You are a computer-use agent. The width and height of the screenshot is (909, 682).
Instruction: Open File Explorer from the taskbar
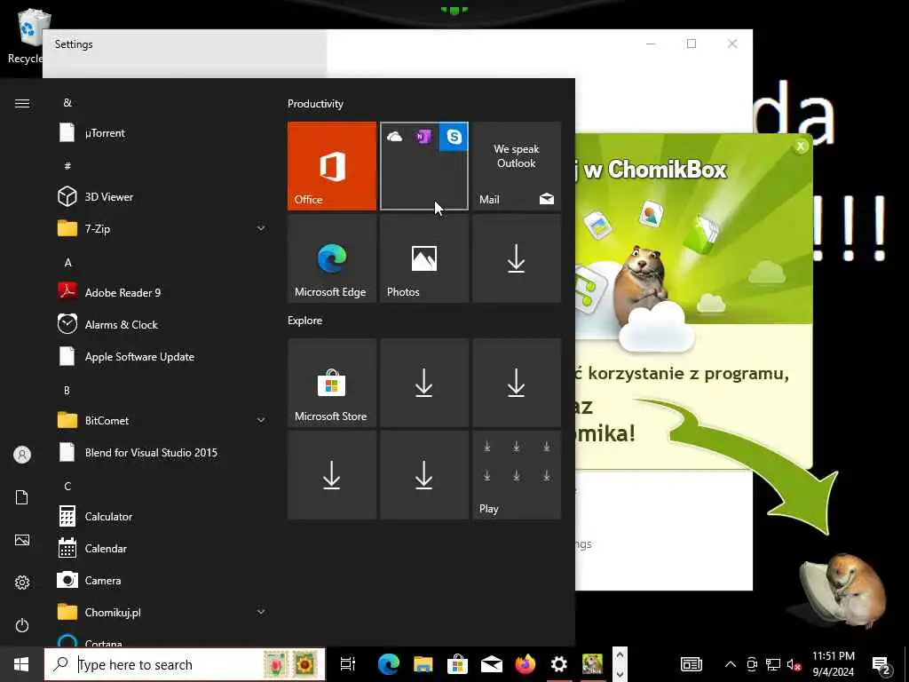423,664
